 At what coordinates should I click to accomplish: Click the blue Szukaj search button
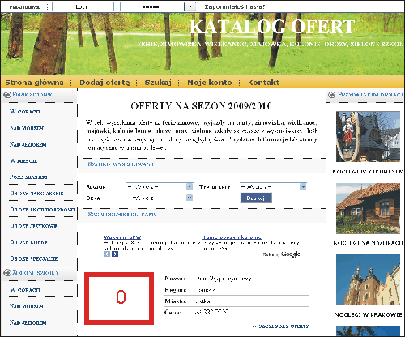click(x=256, y=198)
